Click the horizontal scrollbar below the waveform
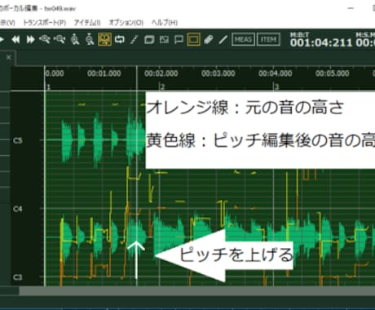This screenshot has height=310, width=375. [x=197, y=291]
